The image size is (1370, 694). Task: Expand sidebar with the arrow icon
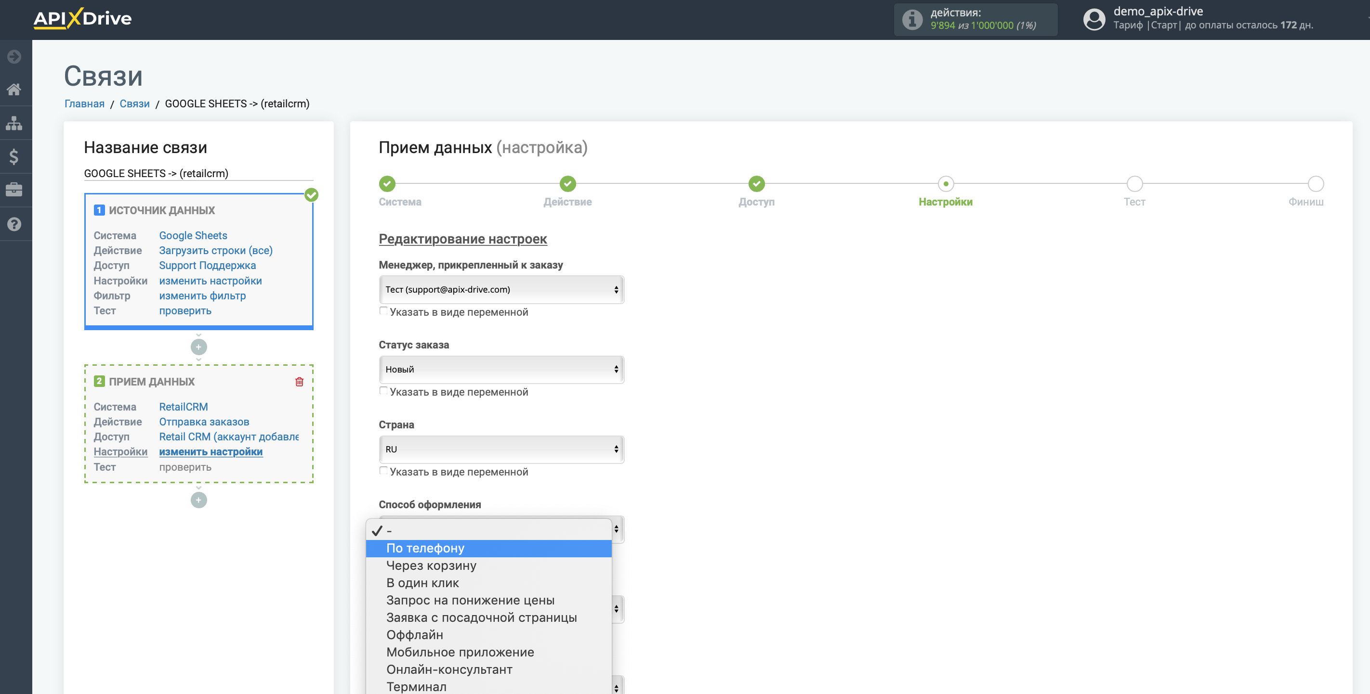click(x=14, y=56)
